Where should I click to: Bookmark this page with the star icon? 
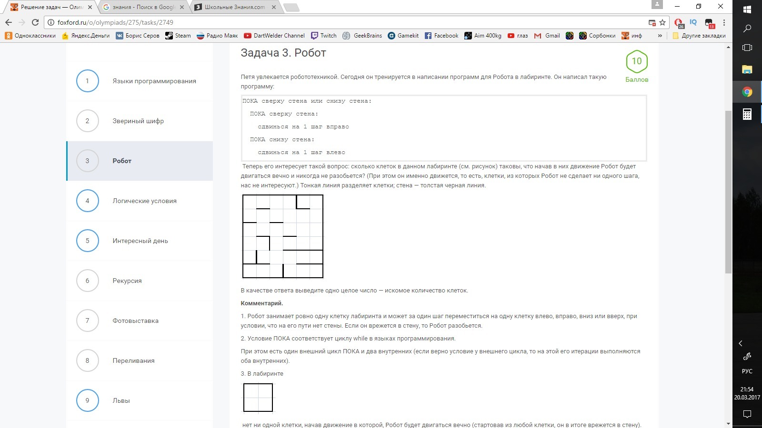pyautogui.click(x=662, y=22)
